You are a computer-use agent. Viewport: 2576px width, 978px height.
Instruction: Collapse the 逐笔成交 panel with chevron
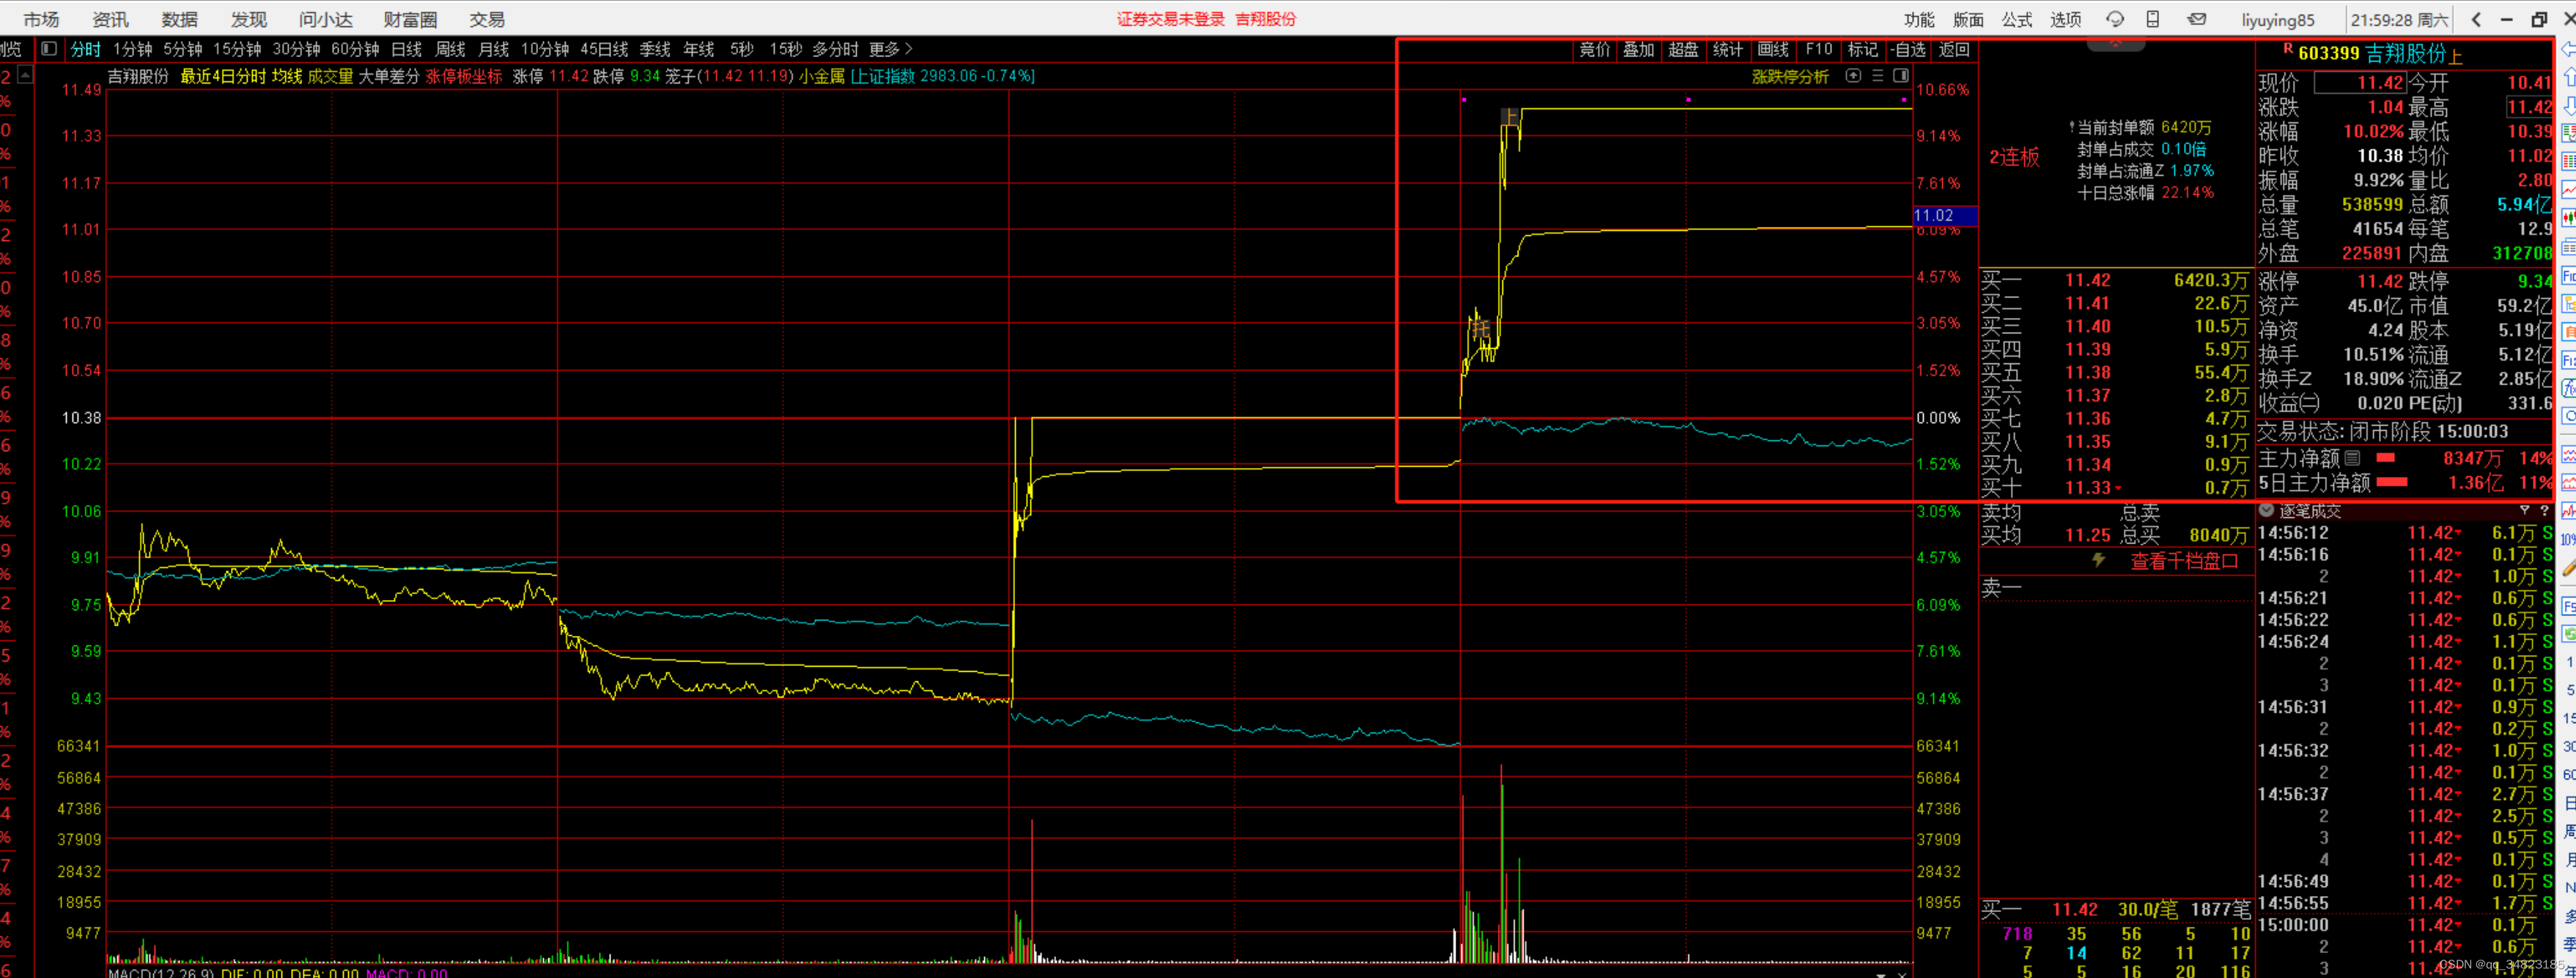(x=2267, y=510)
